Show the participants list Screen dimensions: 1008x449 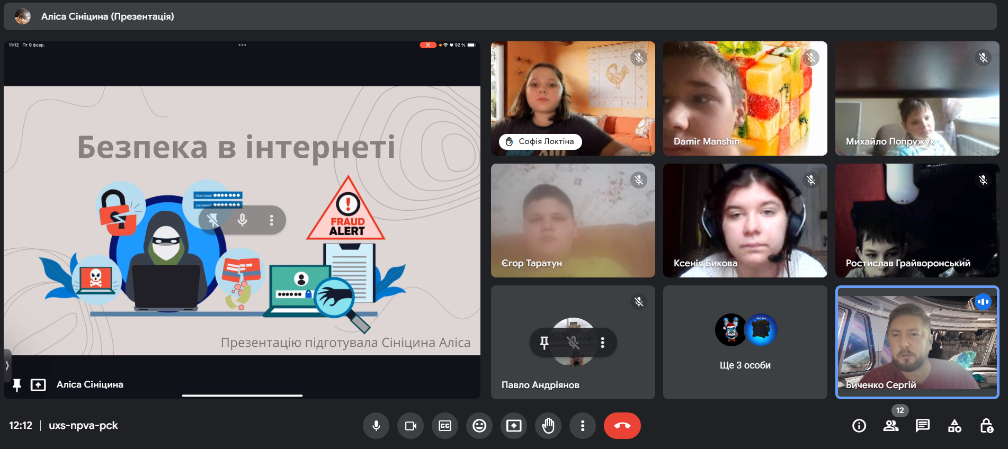click(x=891, y=426)
